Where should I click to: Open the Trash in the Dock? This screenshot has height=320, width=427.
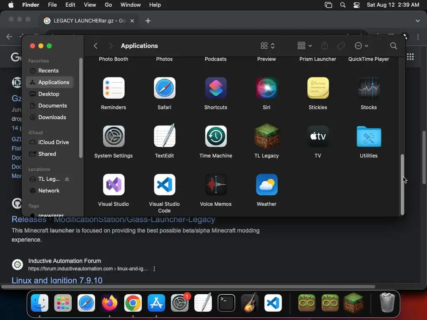coord(387,302)
